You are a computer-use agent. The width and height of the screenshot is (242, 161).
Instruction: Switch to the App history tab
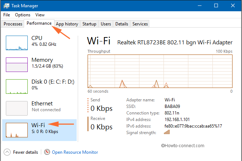point(67,24)
